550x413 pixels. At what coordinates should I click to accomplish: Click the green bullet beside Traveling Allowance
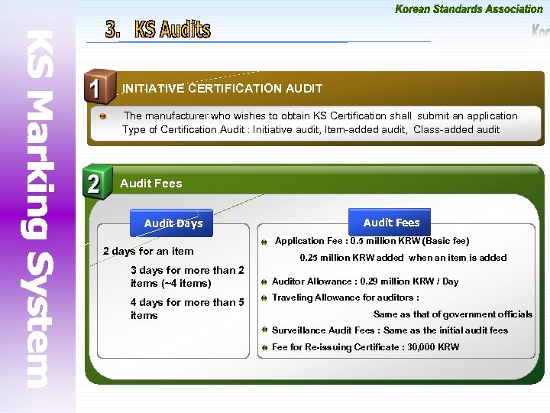coord(264,298)
